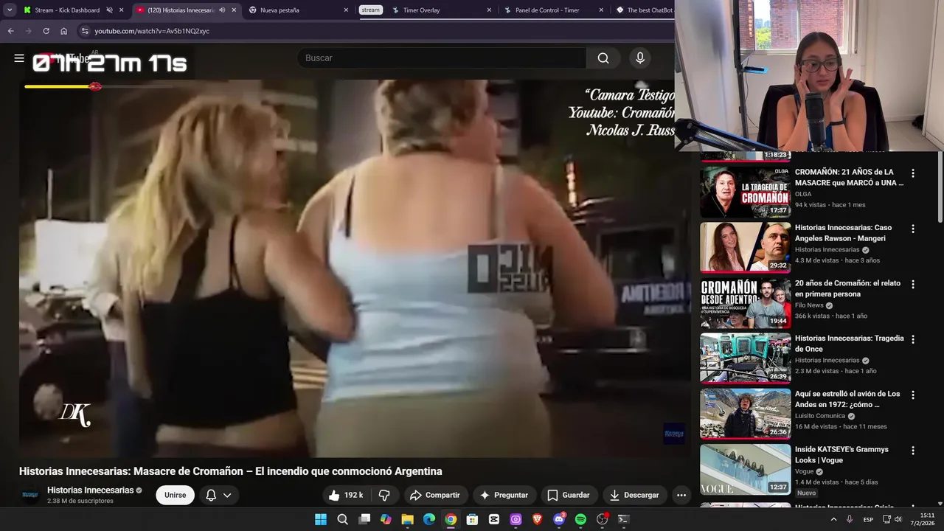Viewport: 944px width, 531px height.
Task: Switch to The best ChatBot tab
Action: point(644,10)
